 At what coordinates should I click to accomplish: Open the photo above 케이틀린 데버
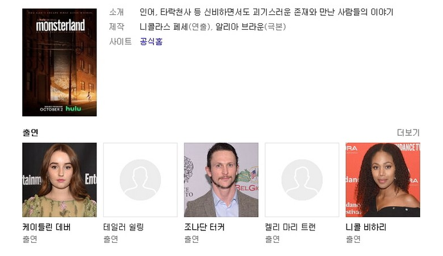[59, 180]
